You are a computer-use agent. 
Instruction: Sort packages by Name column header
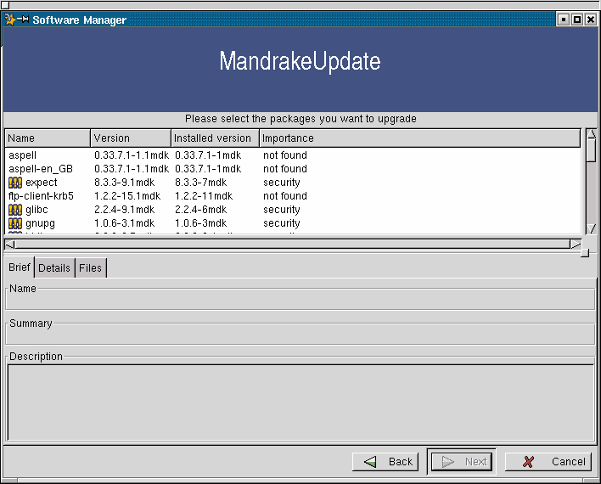click(48, 138)
